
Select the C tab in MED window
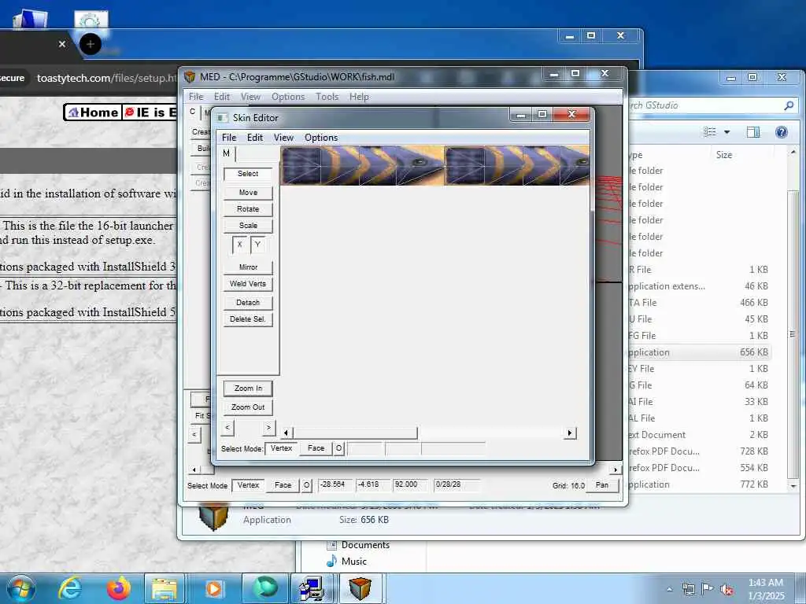pyautogui.click(x=193, y=112)
